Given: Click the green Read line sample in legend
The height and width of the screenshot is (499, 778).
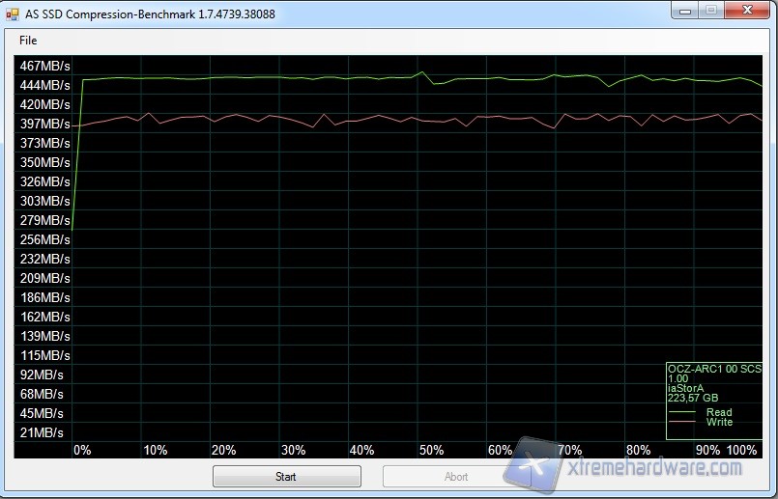Looking at the screenshot, I should click(684, 412).
